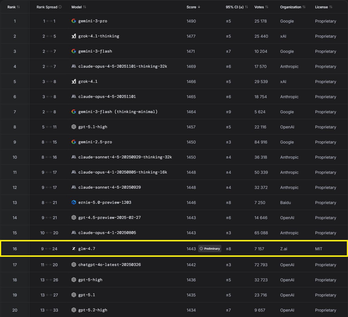Viewport: 348px width, 317px height.
Task: Click the MIT license cell for glm-4.7
Action: [x=319, y=249]
